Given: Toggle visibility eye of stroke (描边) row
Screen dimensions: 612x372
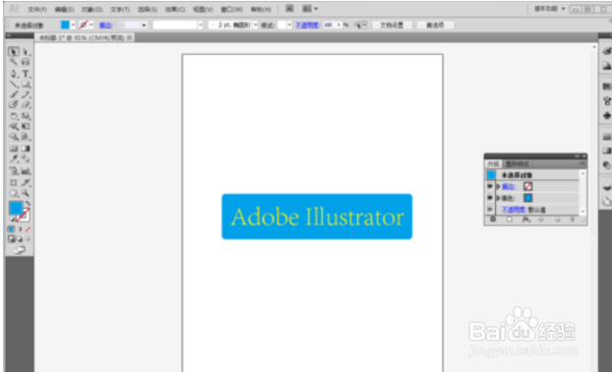Looking at the screenshot, I should pyautogui.click(x=489, y=186).
